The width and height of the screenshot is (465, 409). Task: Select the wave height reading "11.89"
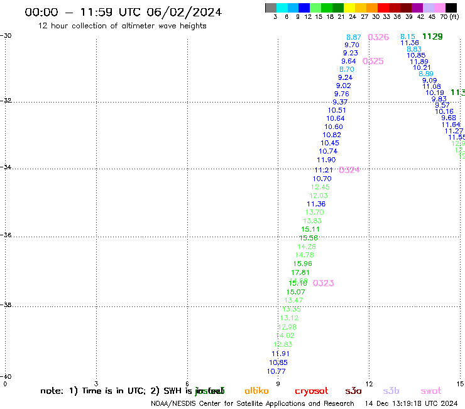(419, 62)
